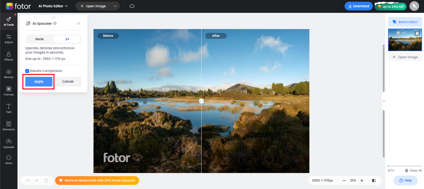424x189 pixels.
Task: Expand the Open Image dropdown arrow
Action: (115, 6)
